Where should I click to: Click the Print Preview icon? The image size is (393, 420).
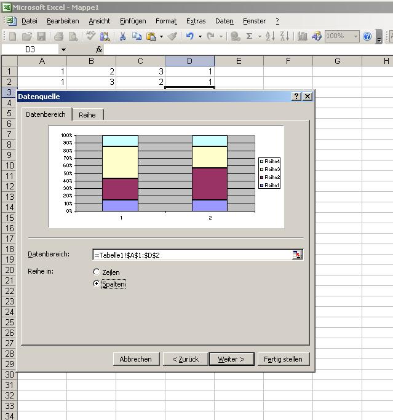coord(73,36)
